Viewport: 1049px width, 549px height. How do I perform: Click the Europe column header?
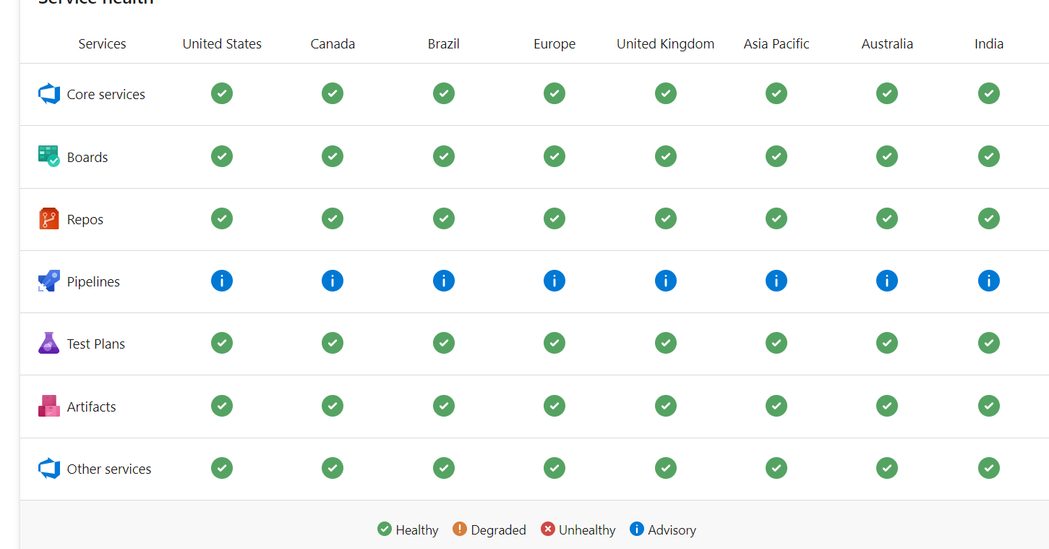(555, 43)
